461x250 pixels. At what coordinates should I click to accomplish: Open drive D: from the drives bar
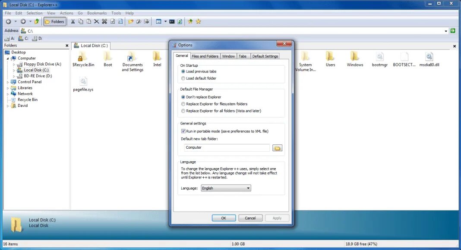click(37, 38)
